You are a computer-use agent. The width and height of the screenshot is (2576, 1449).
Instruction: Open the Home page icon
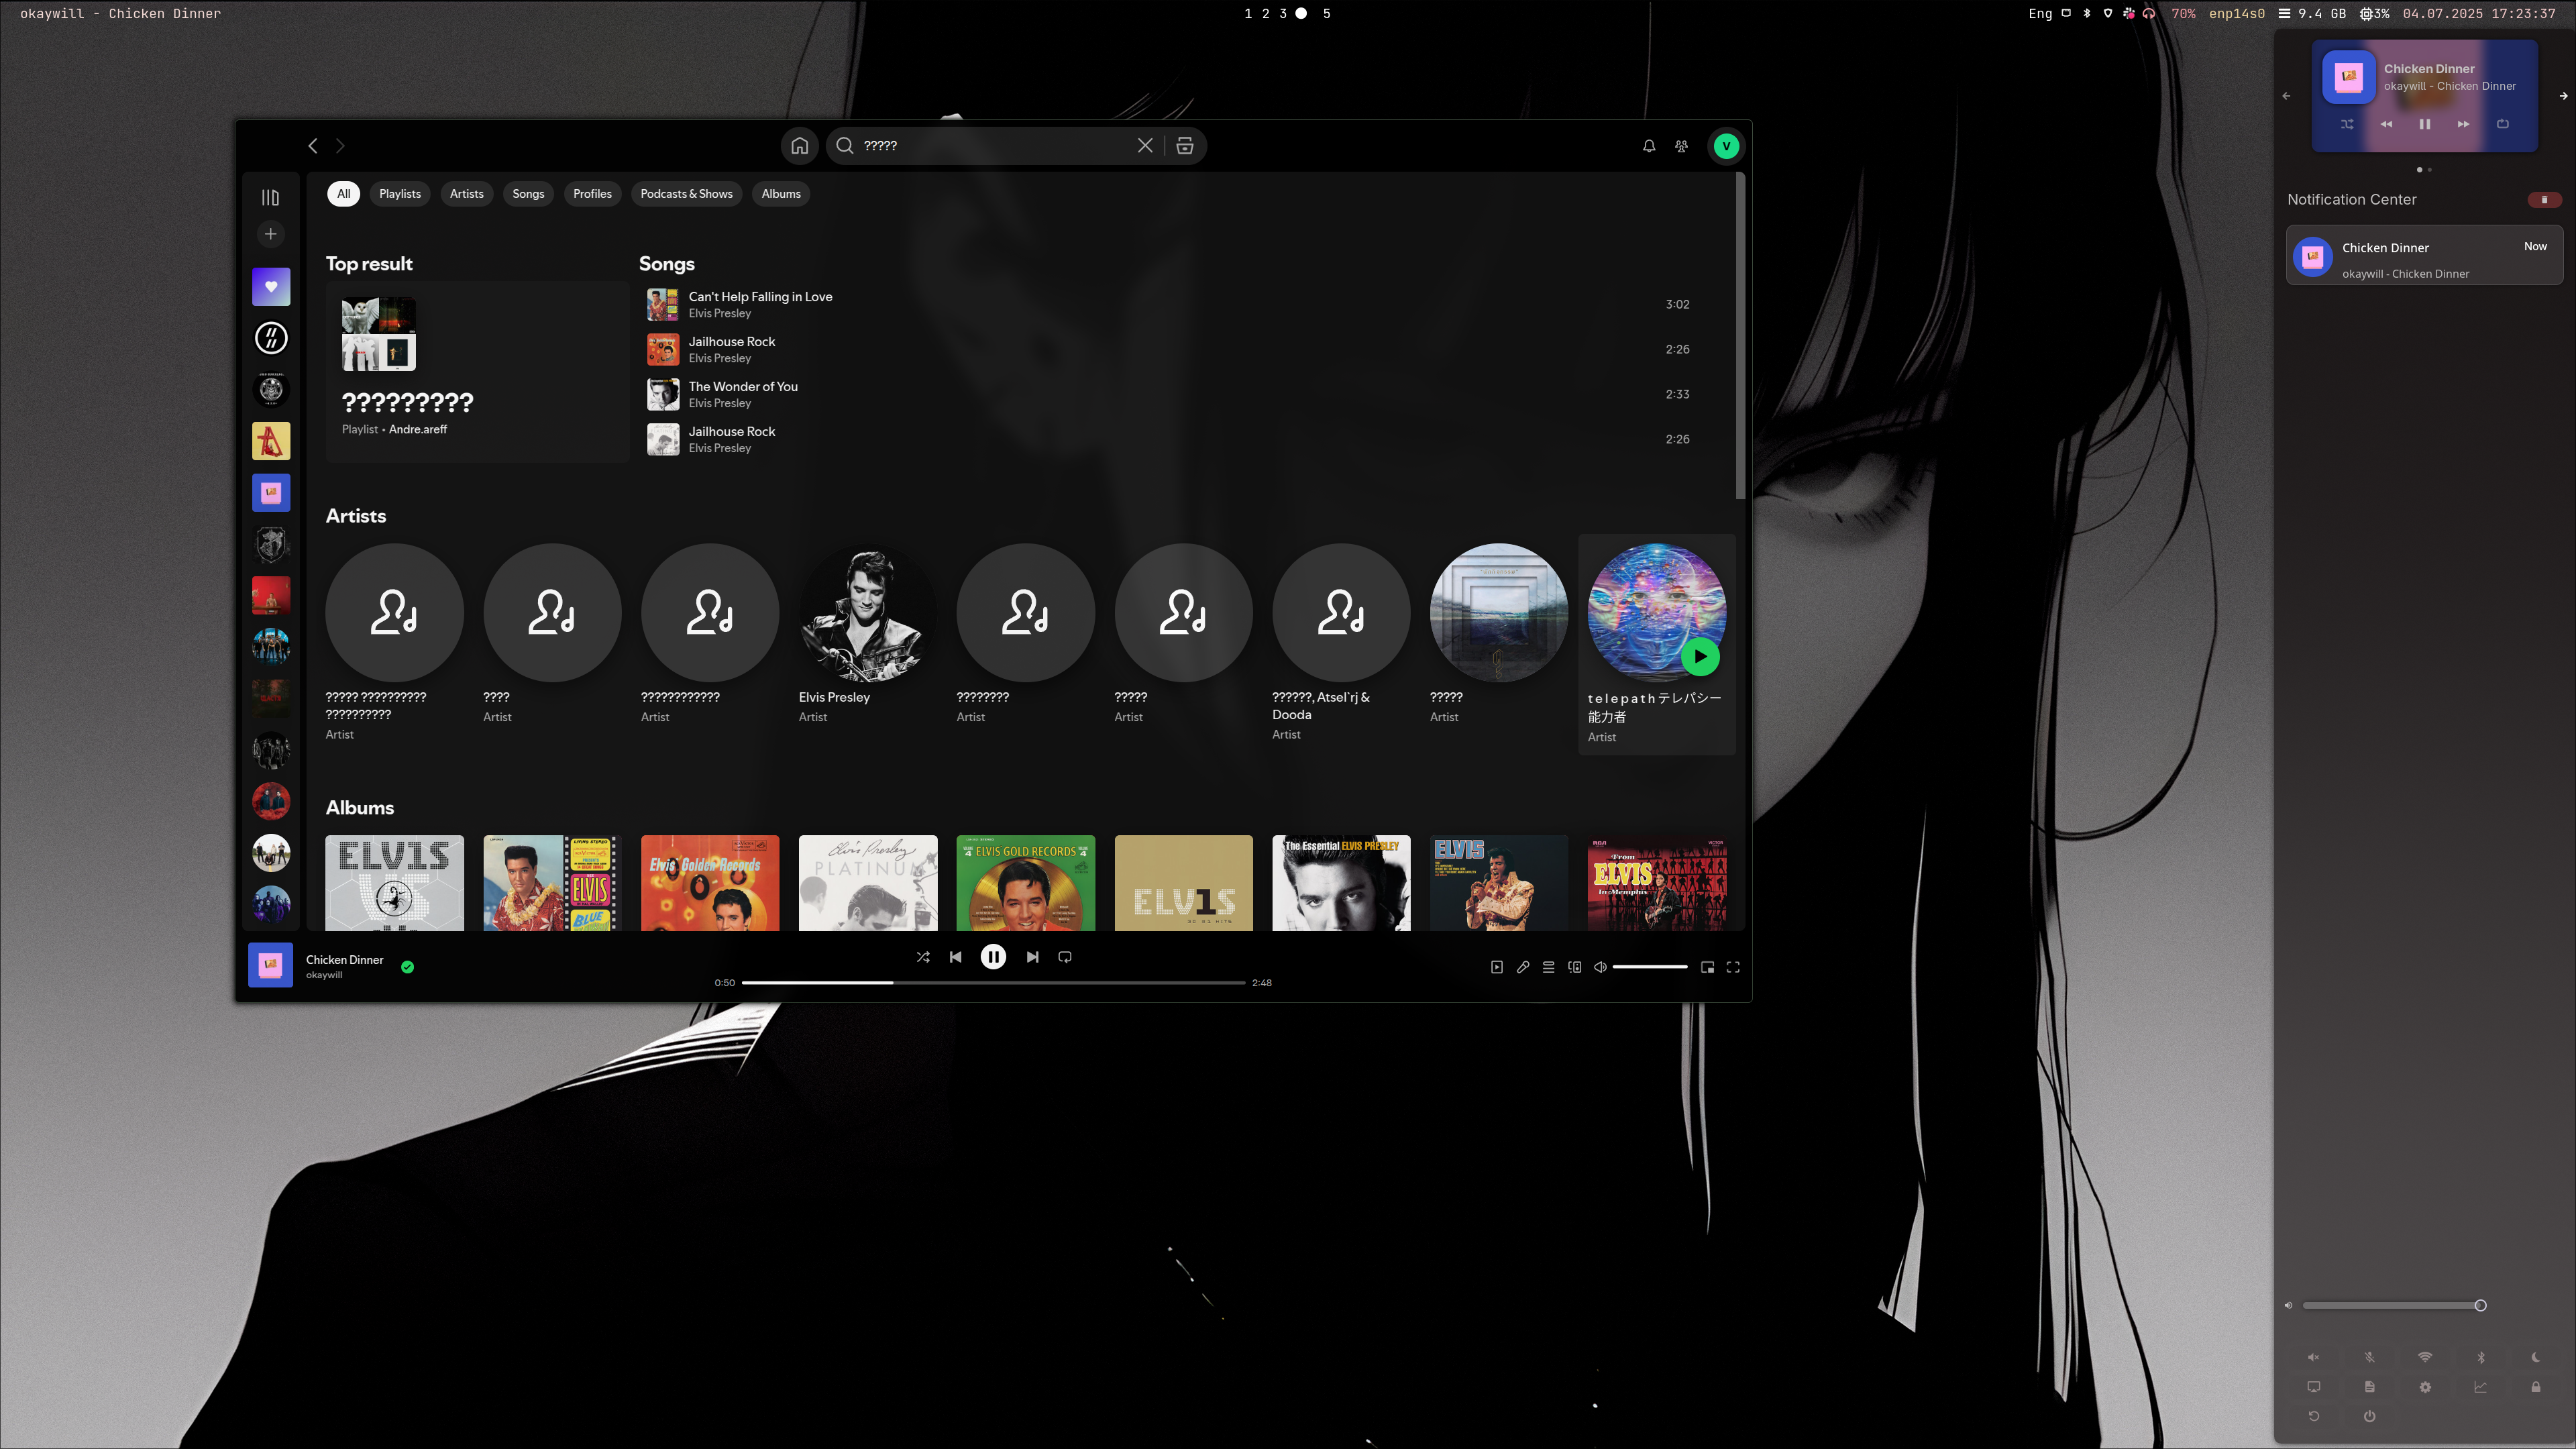coord(799,146)
